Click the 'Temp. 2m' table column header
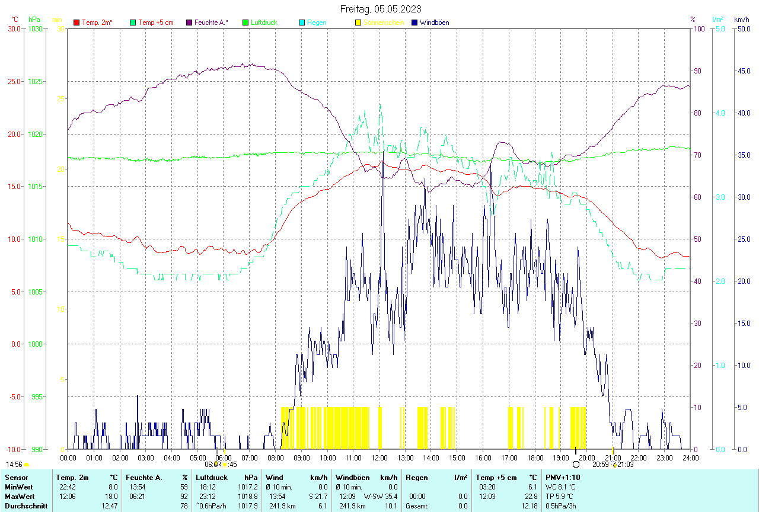 point(72,477)
